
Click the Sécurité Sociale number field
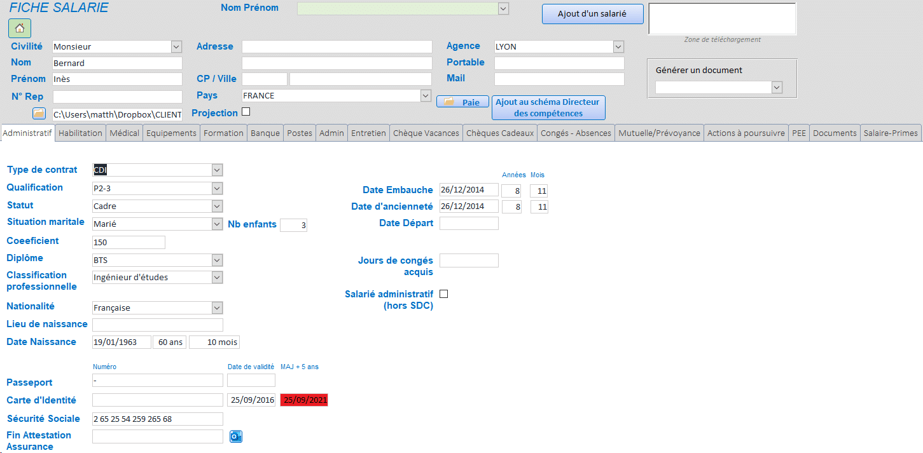click(158, 419)
